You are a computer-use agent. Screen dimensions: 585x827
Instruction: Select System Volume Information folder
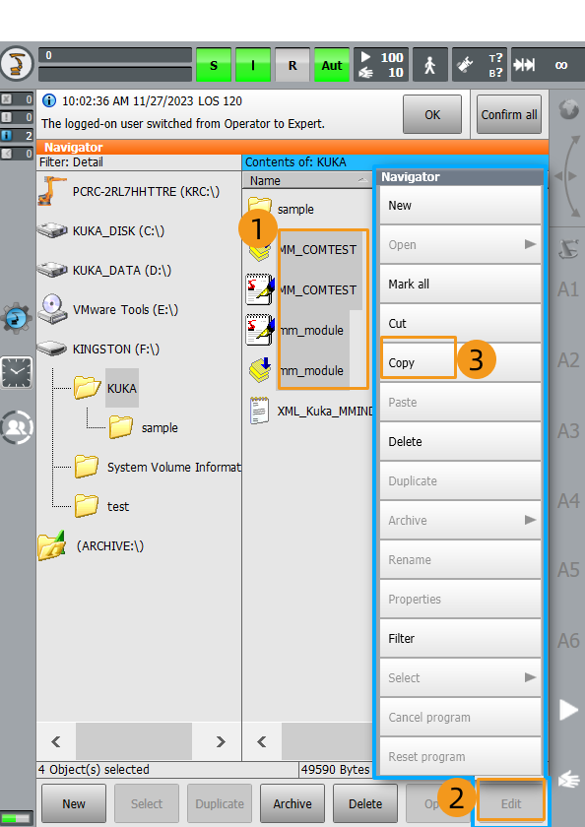coord(158,468)
